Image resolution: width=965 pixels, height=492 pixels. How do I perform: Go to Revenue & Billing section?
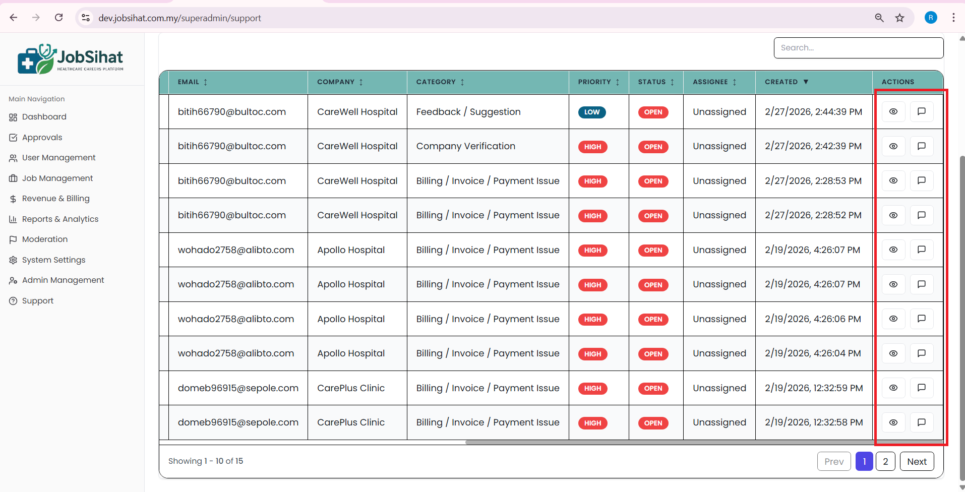tap(55, 199)
